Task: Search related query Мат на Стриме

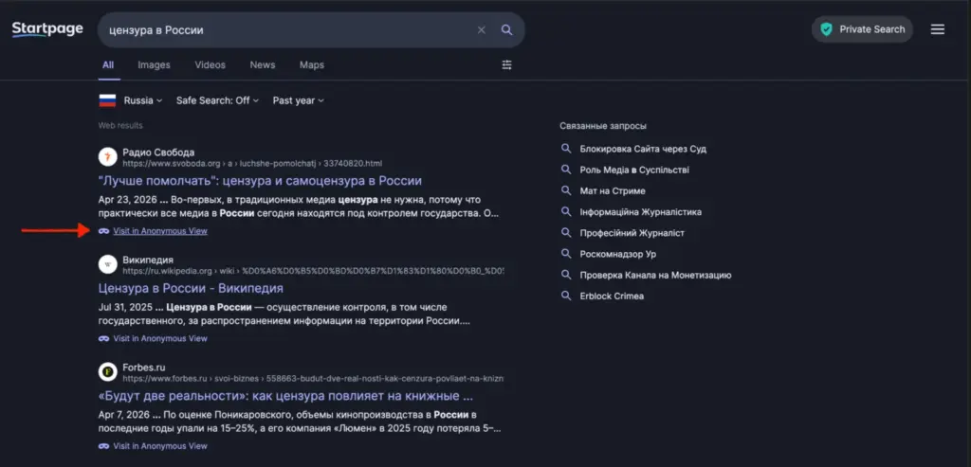Action: click(613, 191)
